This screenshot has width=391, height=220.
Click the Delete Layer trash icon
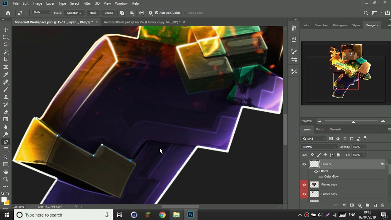pyautogui.click(x=383, y=205)
